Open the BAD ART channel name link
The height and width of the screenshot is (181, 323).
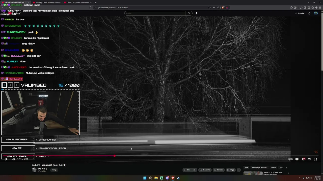point(41,169)
